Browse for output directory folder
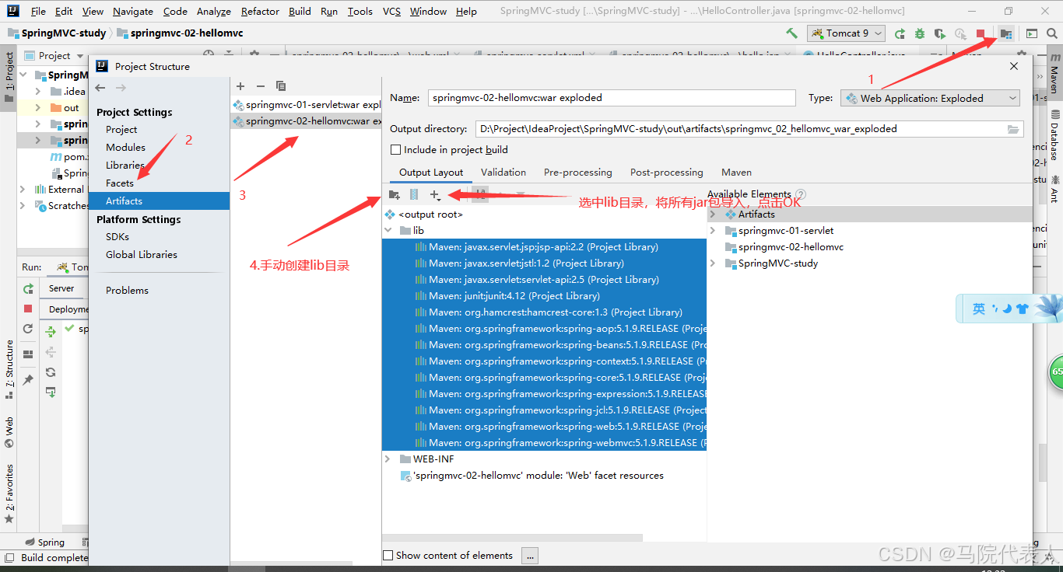Image resolution: width=1063 pixels, height=572 pixels. click(x=1013, y=129)
